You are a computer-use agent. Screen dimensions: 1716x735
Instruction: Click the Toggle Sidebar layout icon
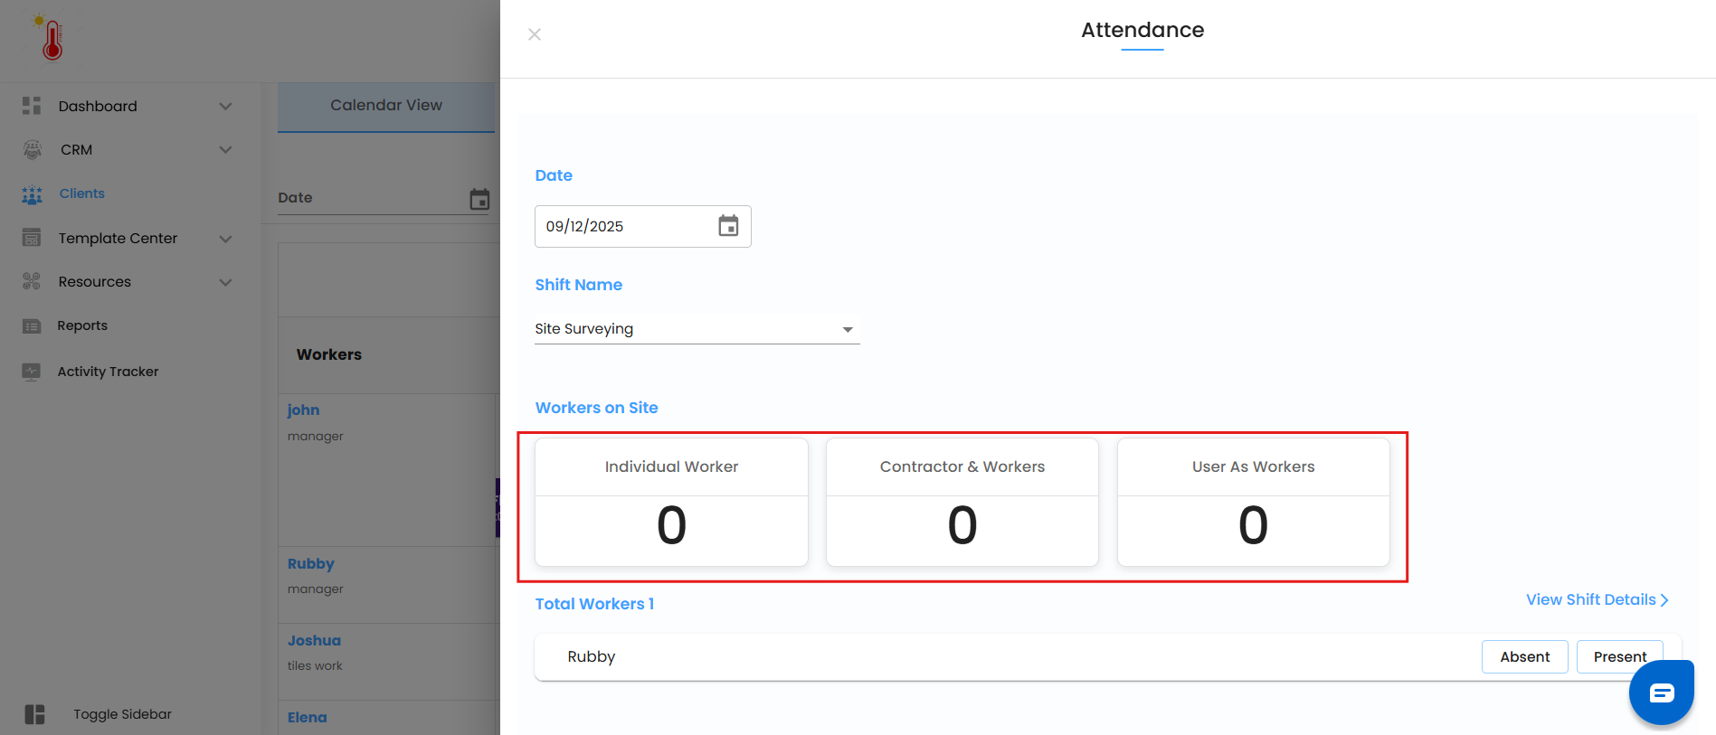(x=34, y=714)
